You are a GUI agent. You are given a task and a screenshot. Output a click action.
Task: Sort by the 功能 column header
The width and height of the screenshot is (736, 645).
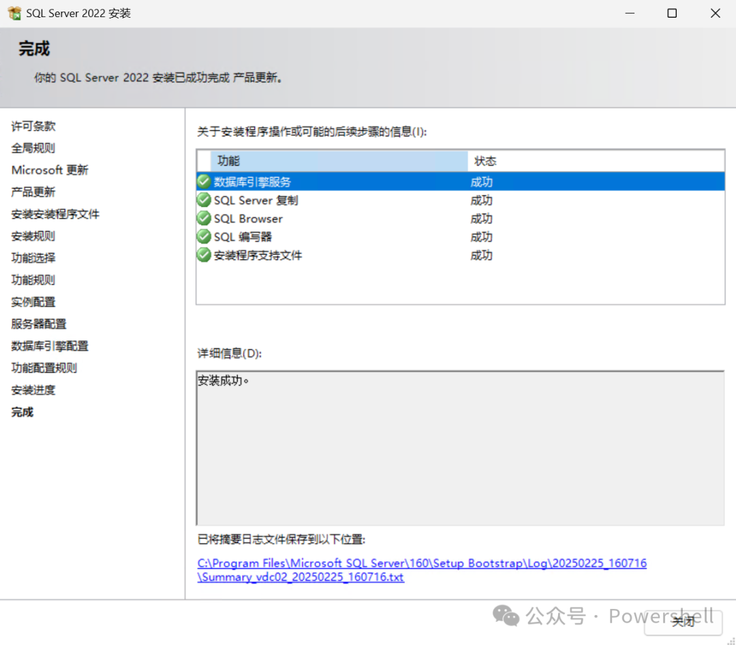[339, 161]
